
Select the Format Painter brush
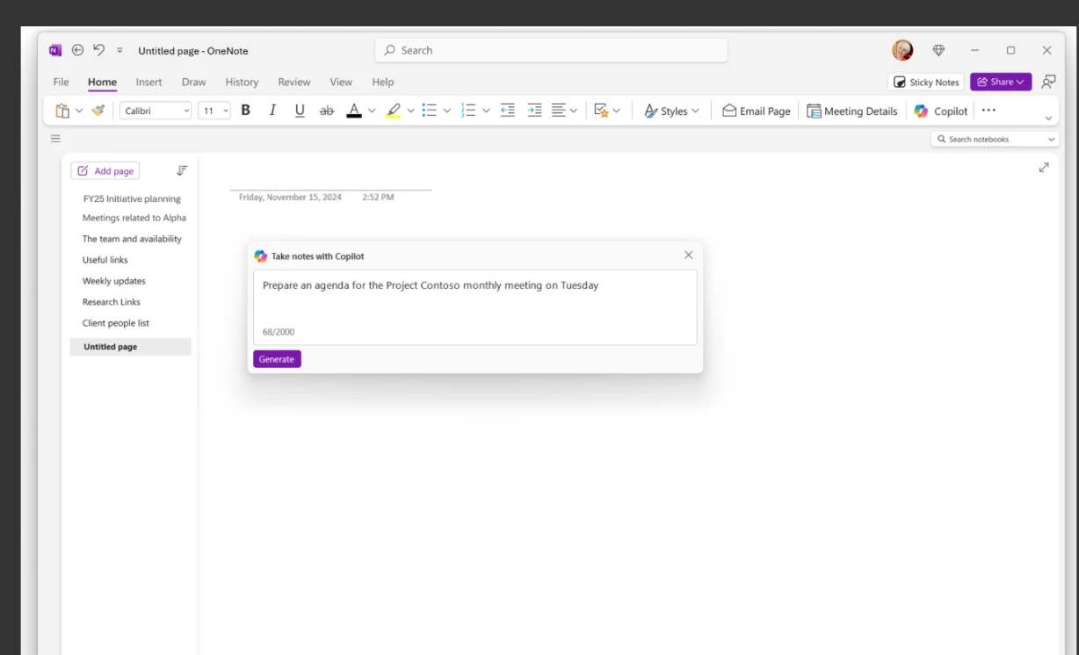(98, 111)
